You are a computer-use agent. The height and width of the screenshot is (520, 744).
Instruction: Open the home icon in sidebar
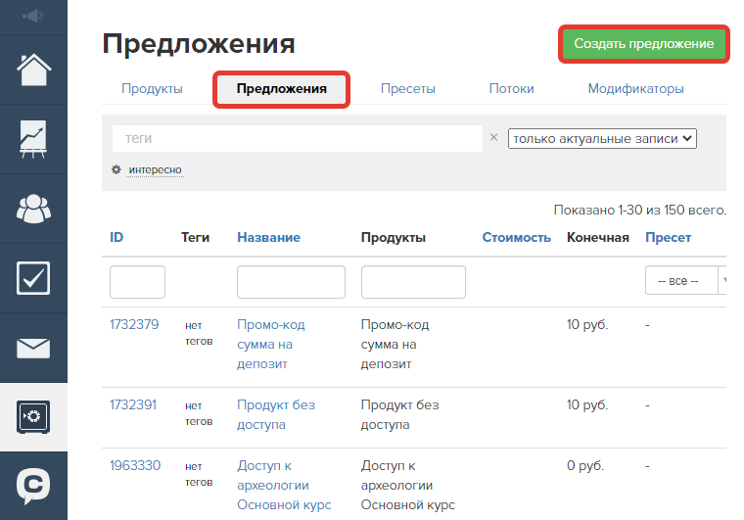point(33,71)
